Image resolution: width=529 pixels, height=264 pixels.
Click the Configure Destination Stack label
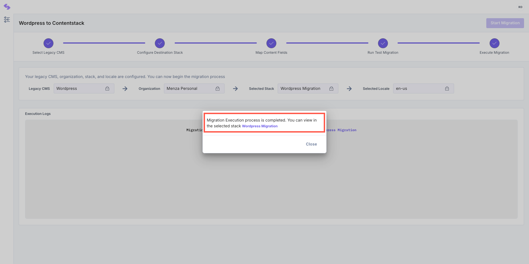160,53
